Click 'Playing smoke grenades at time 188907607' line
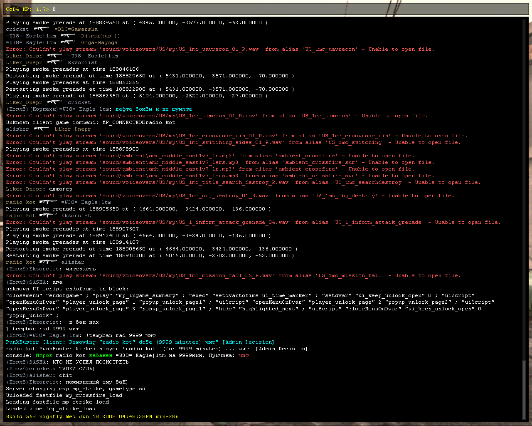The height and width of the screenshot is (426, 532). (72, 229)
